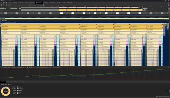
Task: Click the 5000 ms ruler label
Action: click(99, 17)
